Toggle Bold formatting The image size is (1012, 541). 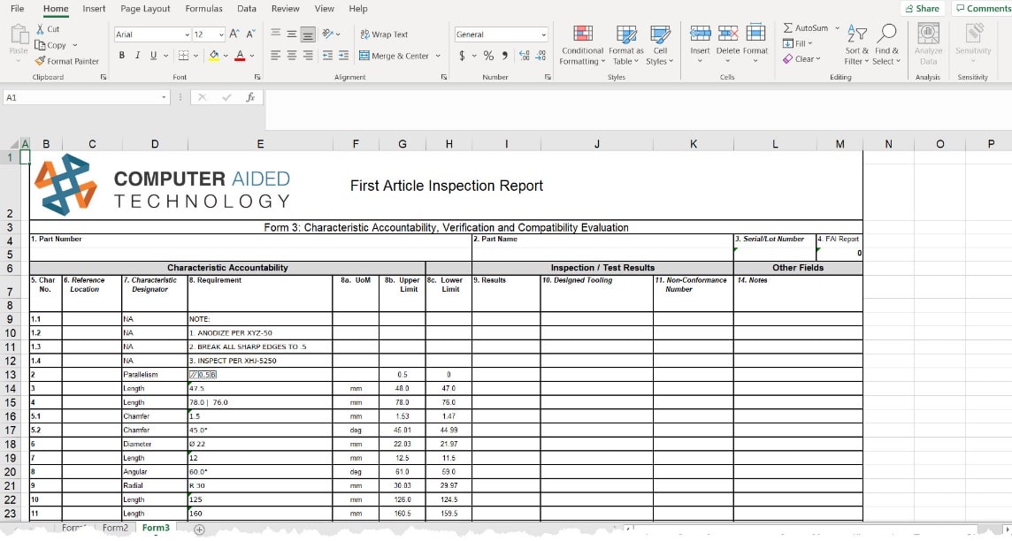coord(121,56)
